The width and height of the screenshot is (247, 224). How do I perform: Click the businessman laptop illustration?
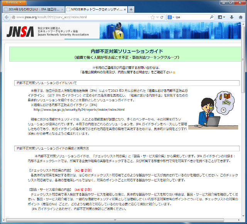[213, 110]
